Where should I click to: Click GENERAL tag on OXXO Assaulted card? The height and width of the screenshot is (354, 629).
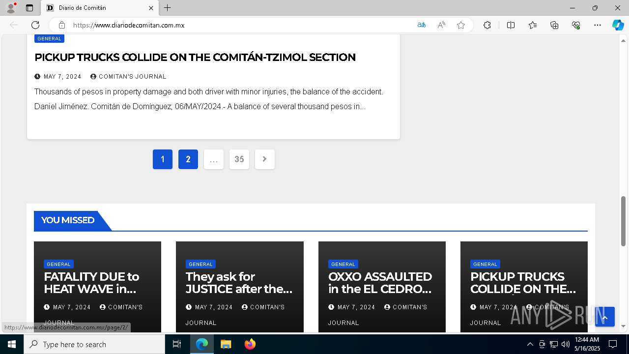click(x=343, y=264)
